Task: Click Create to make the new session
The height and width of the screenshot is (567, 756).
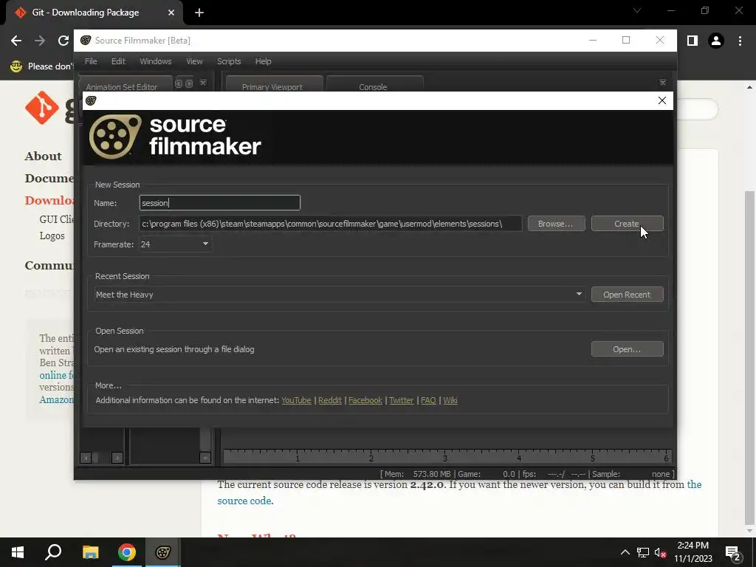Action: tap(627, 224)
